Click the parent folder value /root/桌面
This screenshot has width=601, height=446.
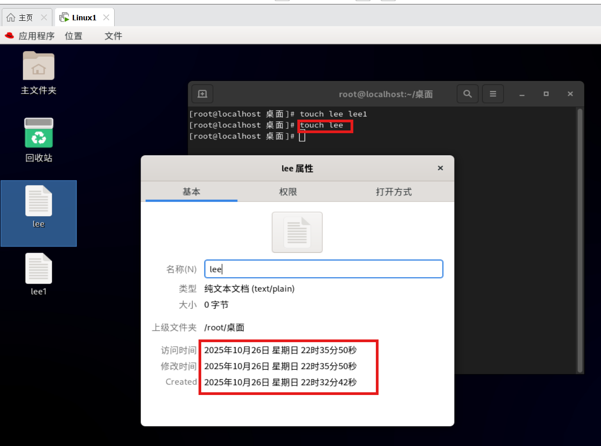(224, 328)
